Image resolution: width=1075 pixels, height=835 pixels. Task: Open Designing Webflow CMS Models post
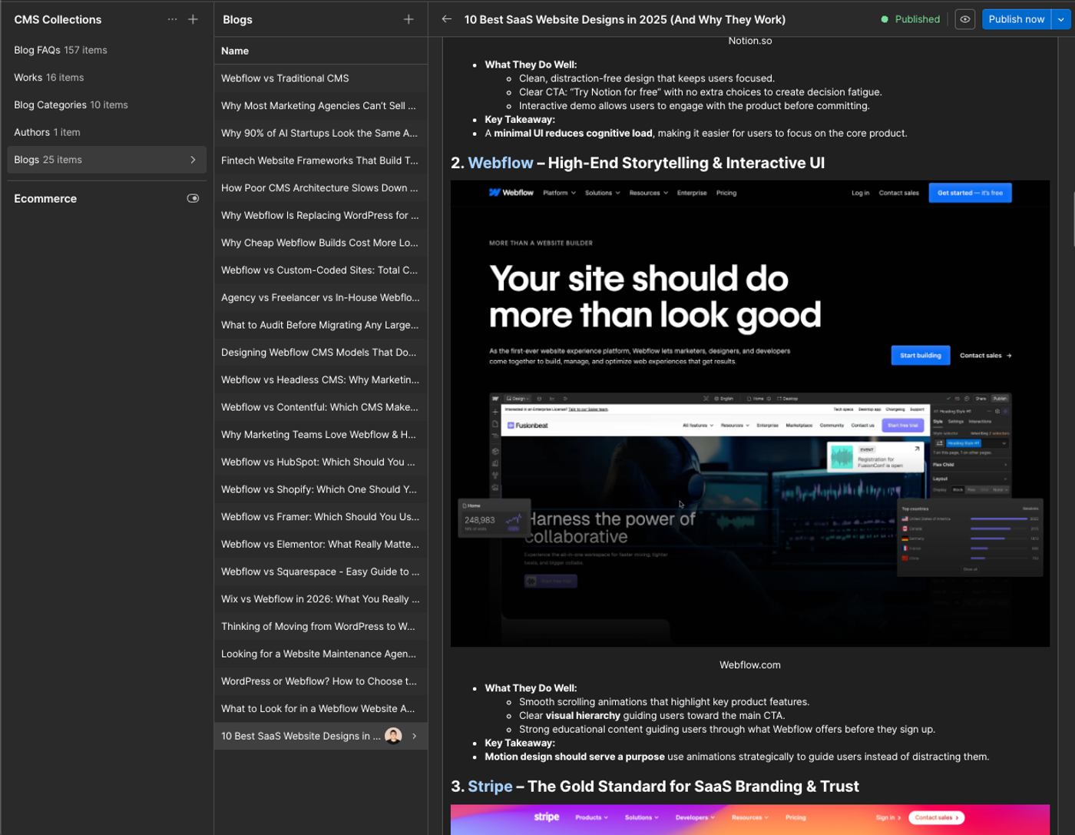coord(321,353)
